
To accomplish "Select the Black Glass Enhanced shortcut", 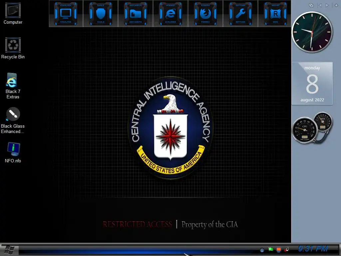I will [x=13, y=120].
